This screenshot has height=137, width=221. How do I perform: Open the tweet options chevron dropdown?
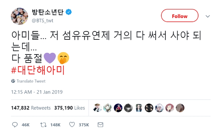[x=208, y=16]
